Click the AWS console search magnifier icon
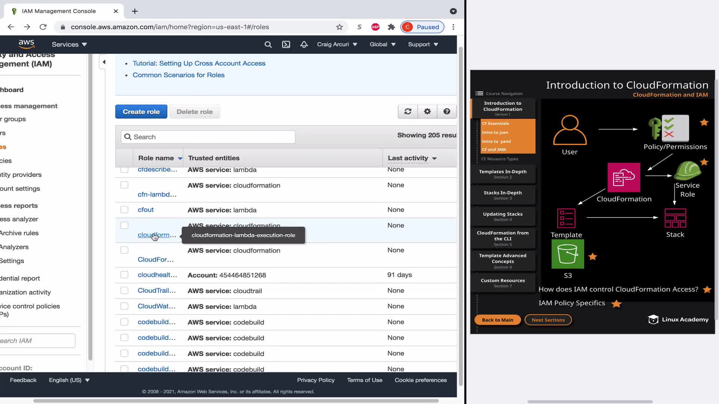 coord(268,45)
